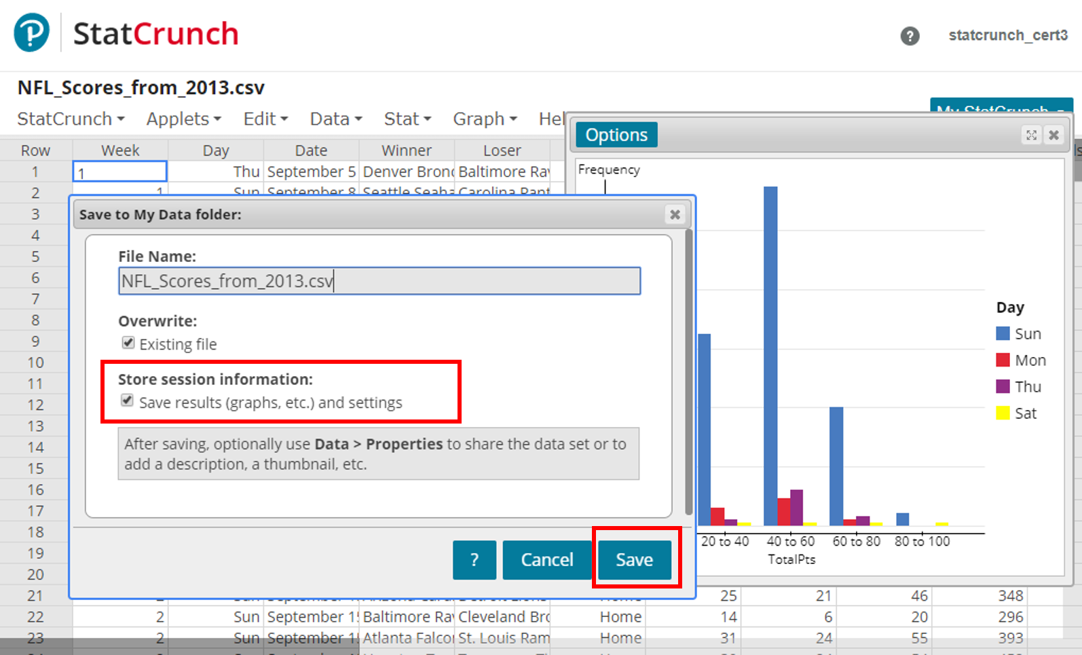Open the StatCrunch menu
Image resolution: width=1082 pixels, height=655 pixels.
tap(71, 119)
